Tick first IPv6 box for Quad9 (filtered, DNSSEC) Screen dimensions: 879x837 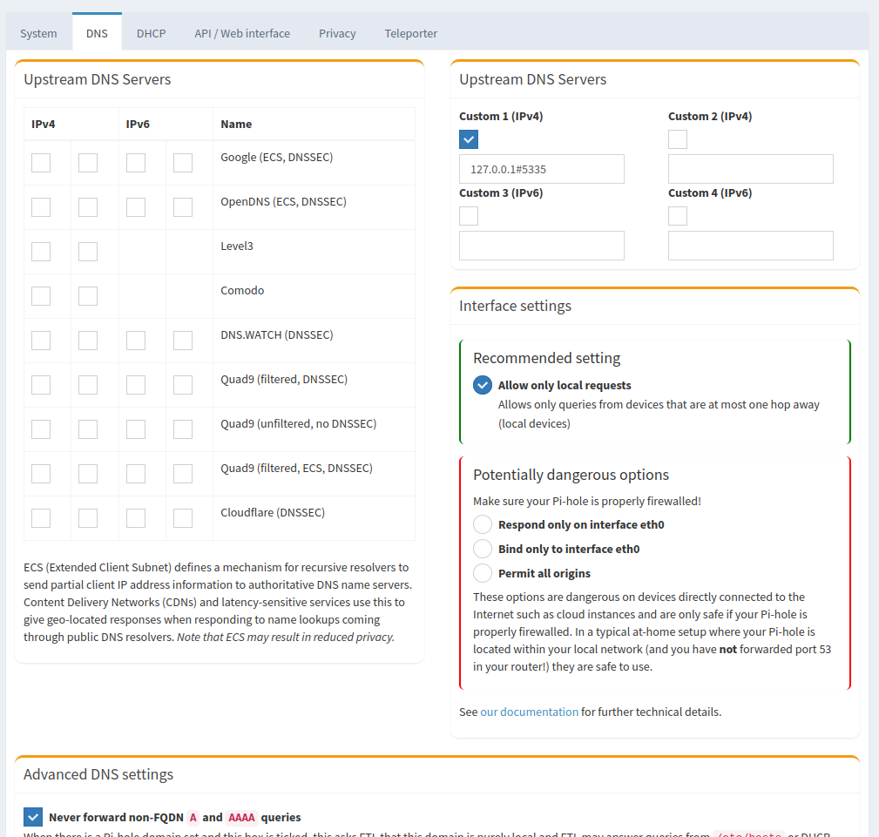136,385
